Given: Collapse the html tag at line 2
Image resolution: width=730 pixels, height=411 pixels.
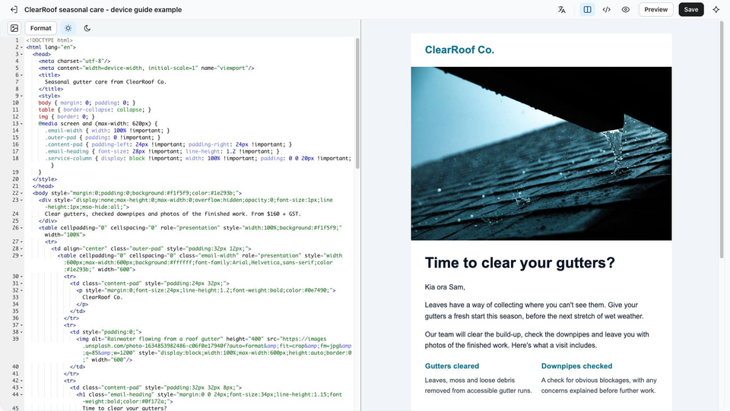Looking at the screenshot, I should [22, 47].
